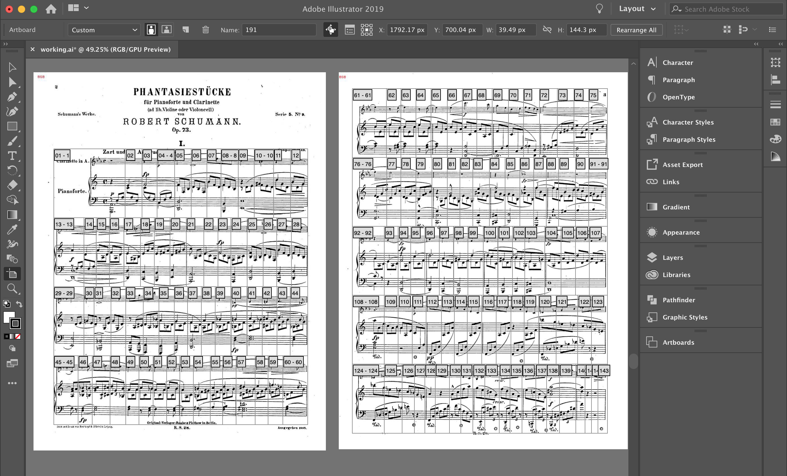Expand the arrange documents dropdown arrow
The width and height of the screenshot is (787, 476).
[x=86, y=8]
